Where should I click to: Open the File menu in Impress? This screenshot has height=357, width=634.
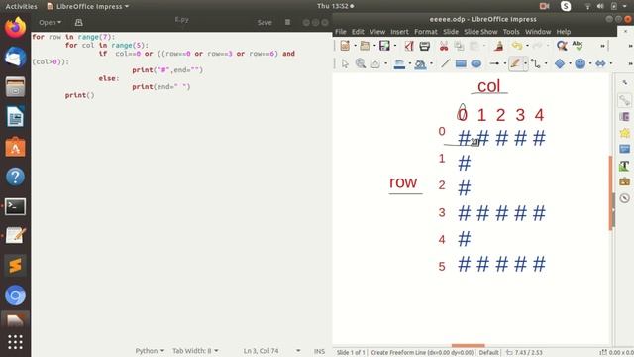click(x=341, y=32)
